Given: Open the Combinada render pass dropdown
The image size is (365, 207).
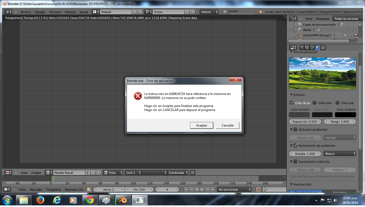Looking at the screenshot, I should pos(178,172).
